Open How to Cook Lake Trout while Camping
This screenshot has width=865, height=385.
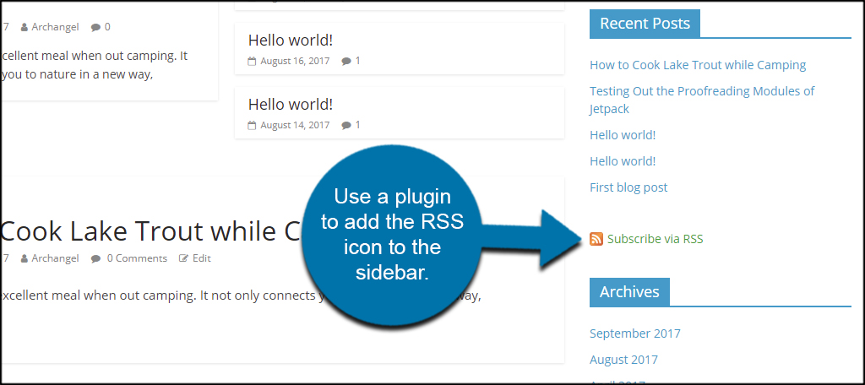(x=698, y=65)
